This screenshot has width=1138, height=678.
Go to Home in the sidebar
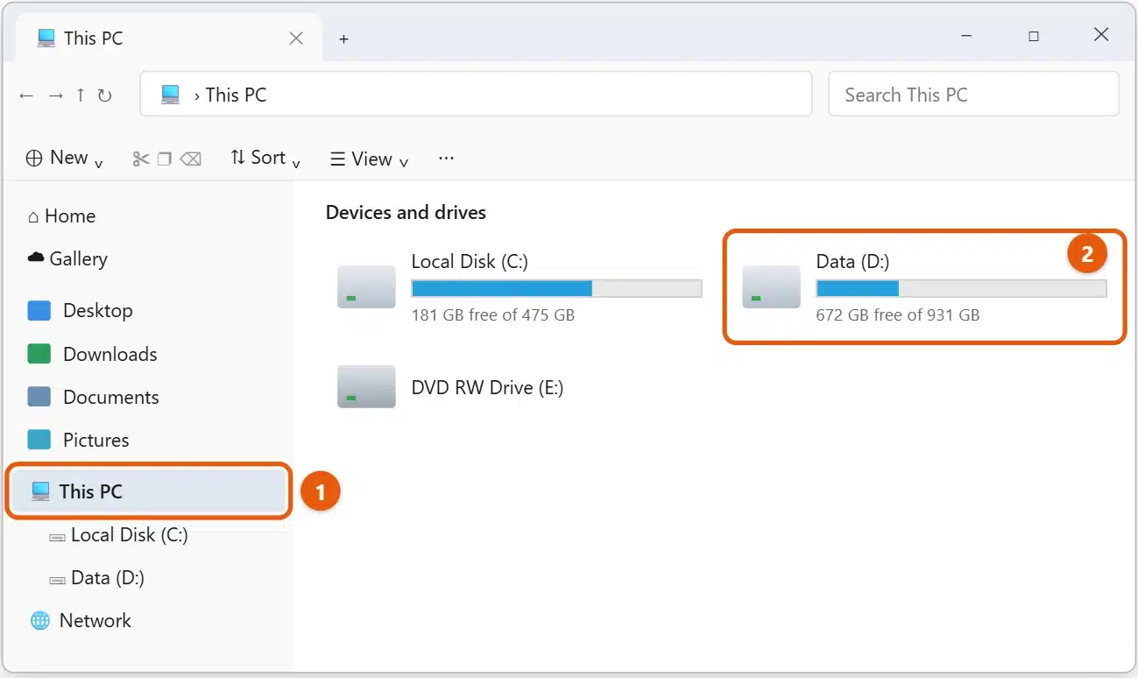[61, 216]
